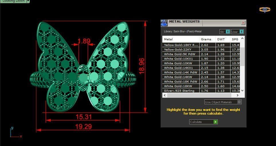Enable the Use Object Materials option
Image resolution: width=276 pixels, height=146 pixels.
pos(223,102)
